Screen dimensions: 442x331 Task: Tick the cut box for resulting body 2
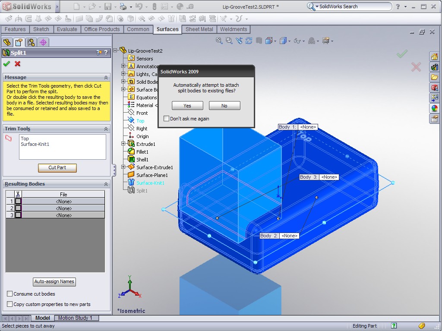point(18,208)
